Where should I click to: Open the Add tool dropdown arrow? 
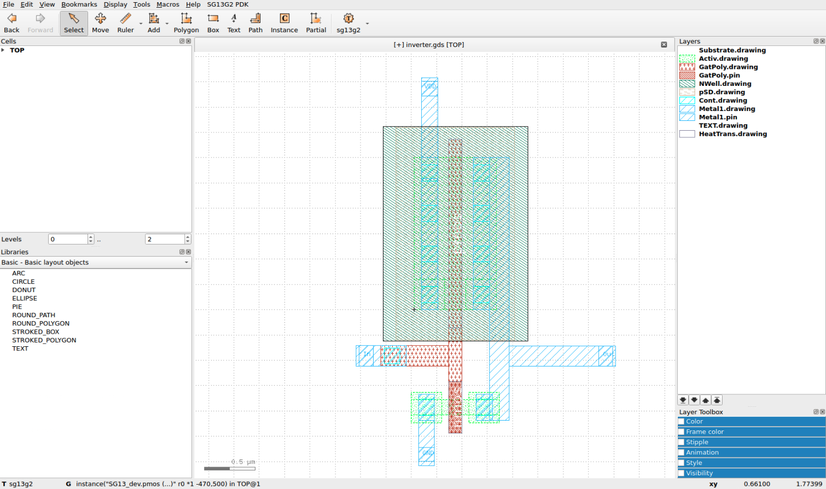pos(166,24)
